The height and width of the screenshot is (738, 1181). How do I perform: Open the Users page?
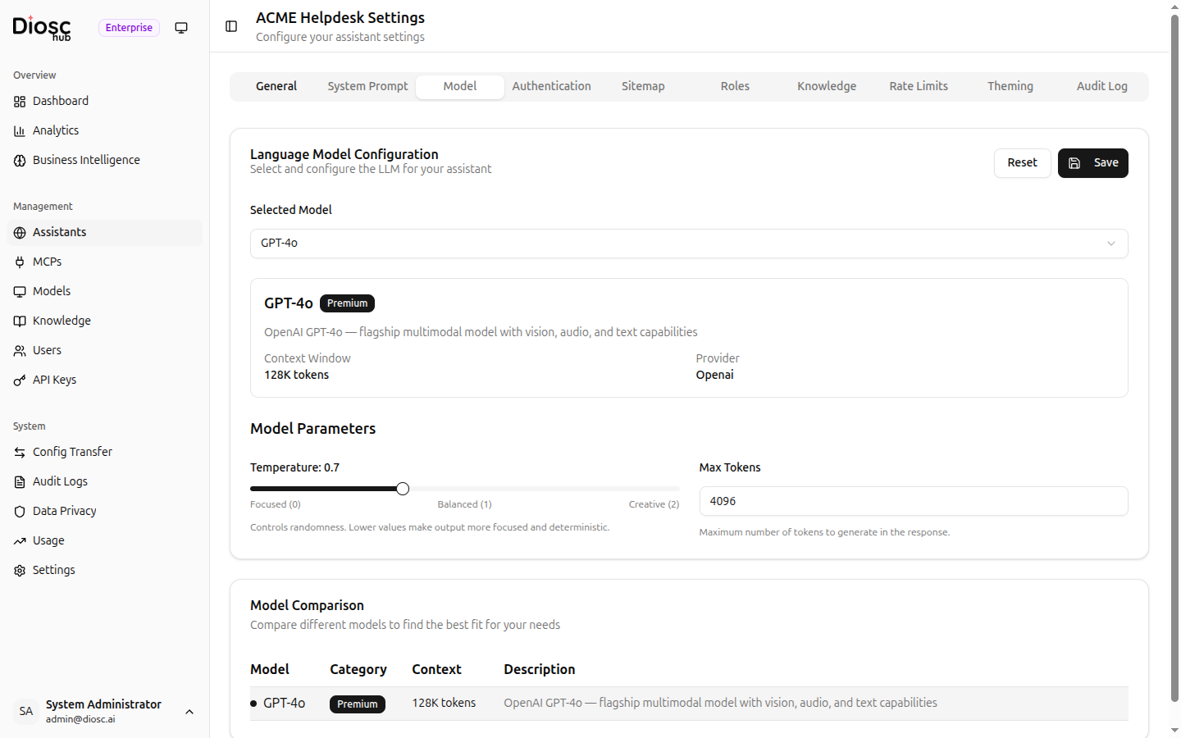tap(104, 351)
